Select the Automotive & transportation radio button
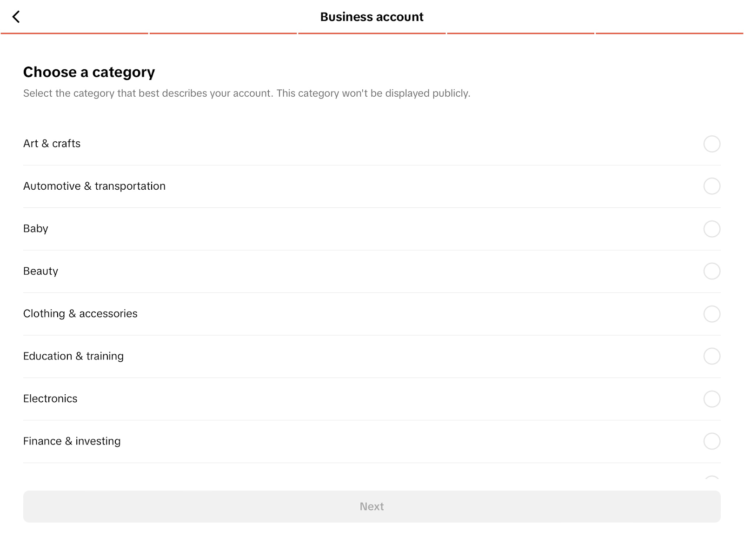This screenshot has height=544, width=744. point(711,186)
